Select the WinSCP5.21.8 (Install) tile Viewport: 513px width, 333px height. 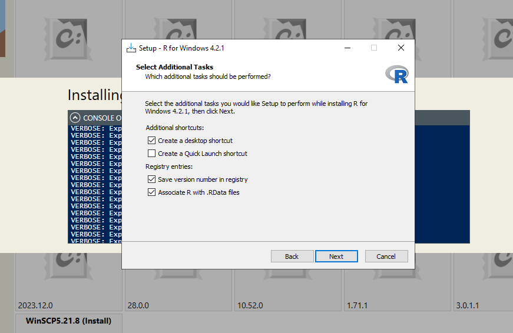pos(69,324)
